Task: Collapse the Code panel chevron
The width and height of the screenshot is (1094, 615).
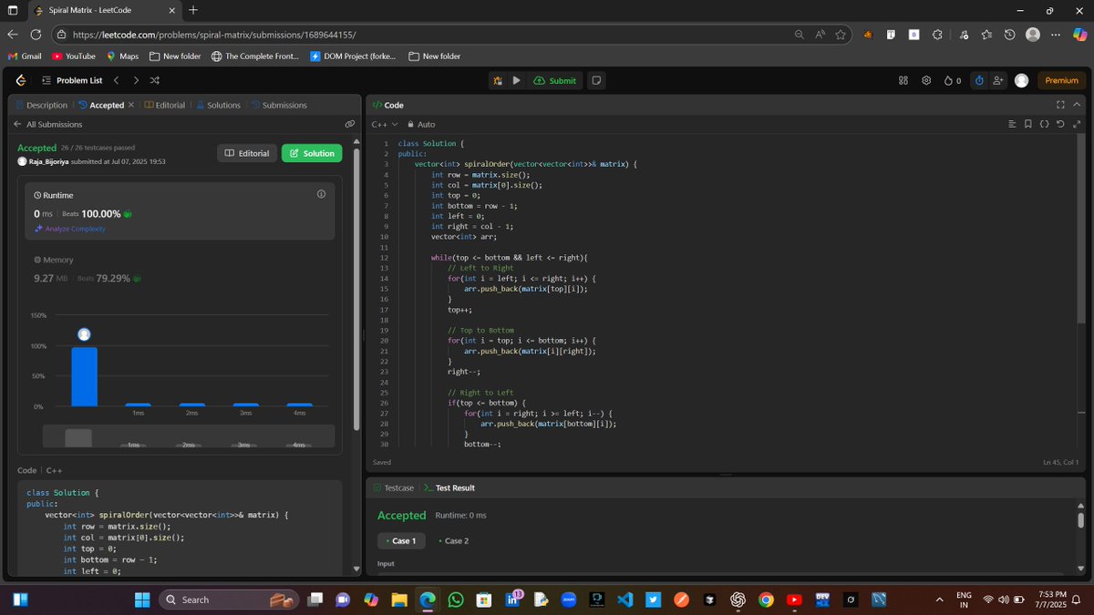Action: (x=1077, y=105)
